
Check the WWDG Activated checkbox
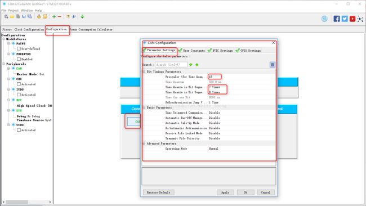(x=19, y=130)
